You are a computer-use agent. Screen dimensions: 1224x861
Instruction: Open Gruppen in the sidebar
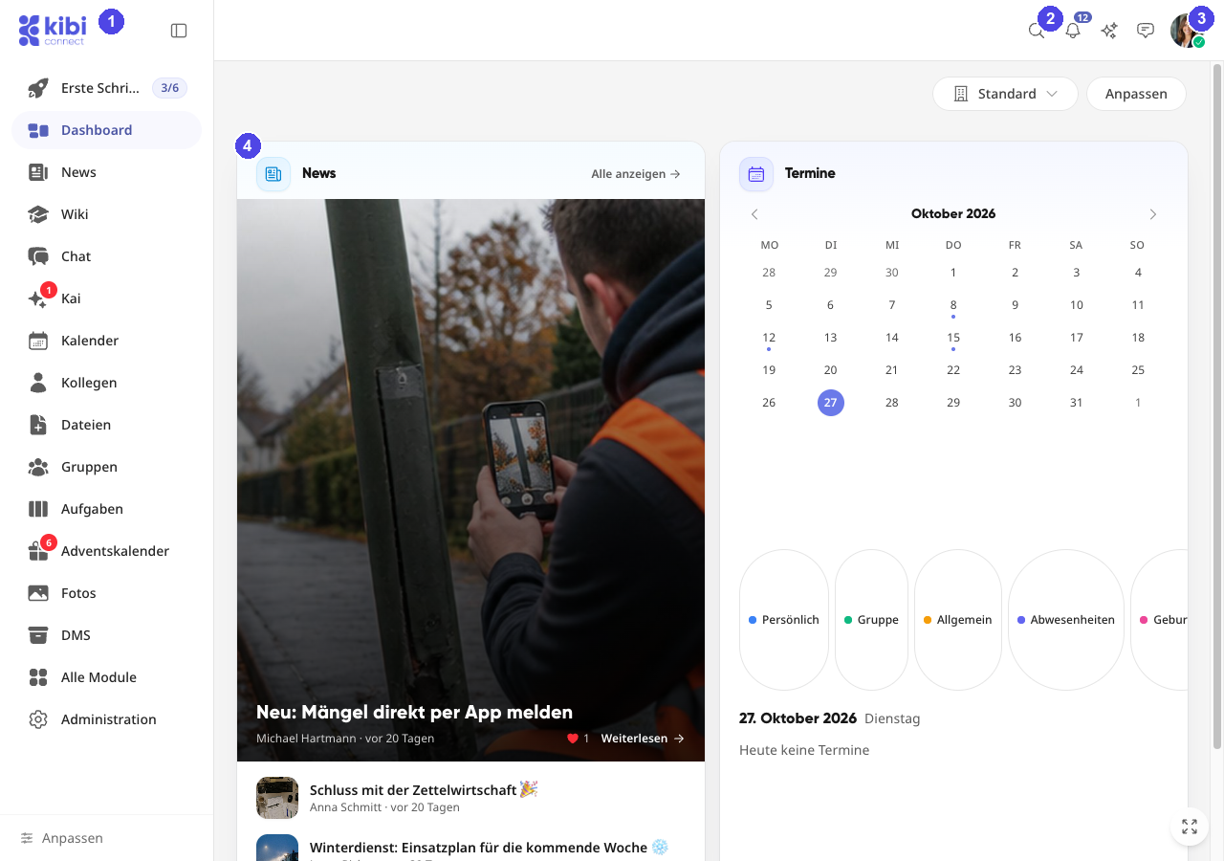107,467
